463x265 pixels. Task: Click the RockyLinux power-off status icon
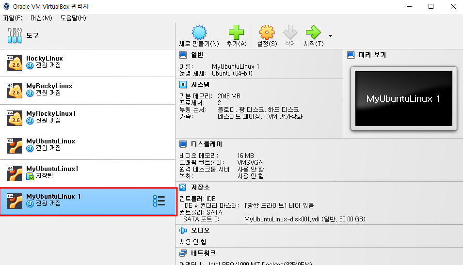30,65
